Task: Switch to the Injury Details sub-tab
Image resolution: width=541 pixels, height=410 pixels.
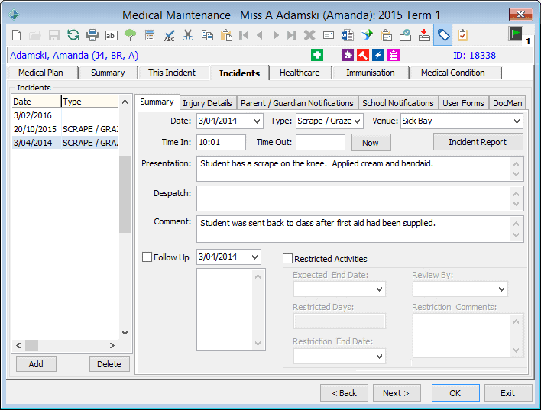Action: 207,103
